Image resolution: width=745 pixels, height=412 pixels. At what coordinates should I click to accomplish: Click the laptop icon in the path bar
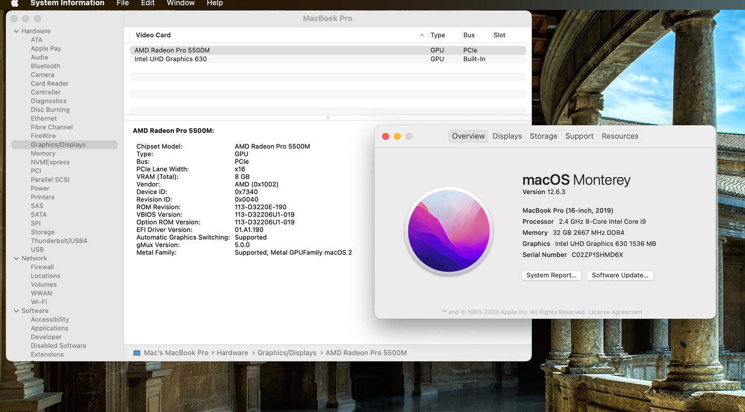[x=137, y=353]
